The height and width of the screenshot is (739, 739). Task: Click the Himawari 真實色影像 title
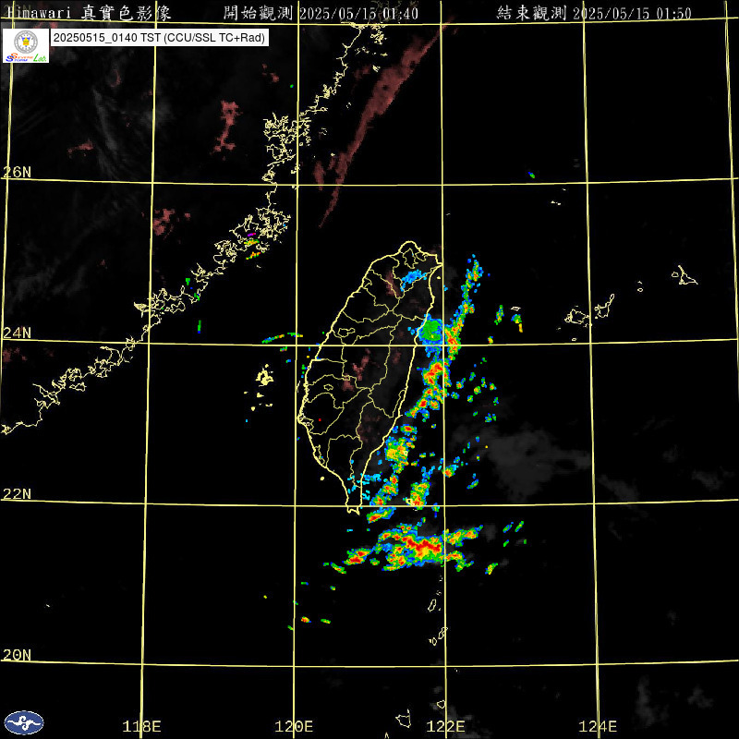point(88,13)
